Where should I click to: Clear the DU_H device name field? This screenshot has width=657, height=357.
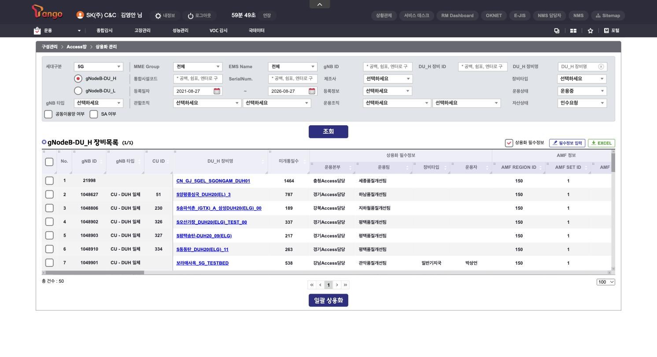(601, 67)
